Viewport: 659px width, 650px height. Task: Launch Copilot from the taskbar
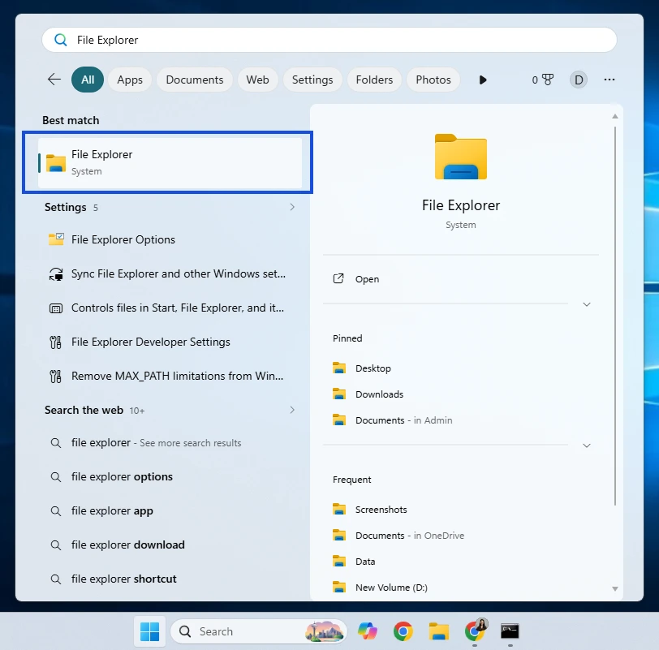tap(368, 631)
